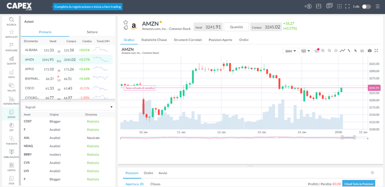Viewport: 385px width, 187px height.
Task: Switch to the Settore tab
Action: tap(92, 32)
